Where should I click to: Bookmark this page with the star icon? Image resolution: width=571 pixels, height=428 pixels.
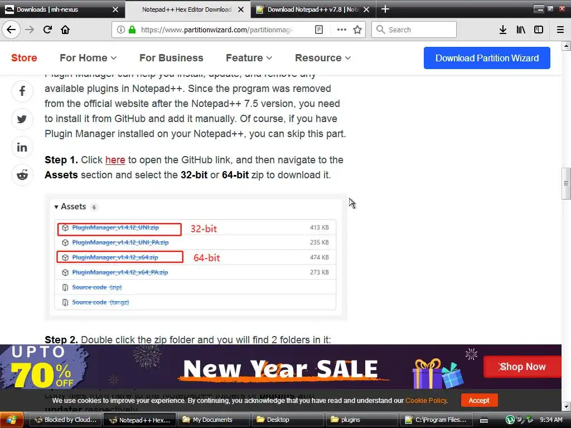click(x=357, y=30)
